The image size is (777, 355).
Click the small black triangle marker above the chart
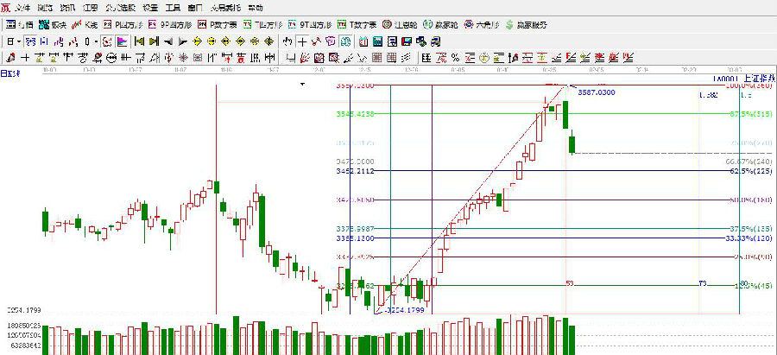302,85
